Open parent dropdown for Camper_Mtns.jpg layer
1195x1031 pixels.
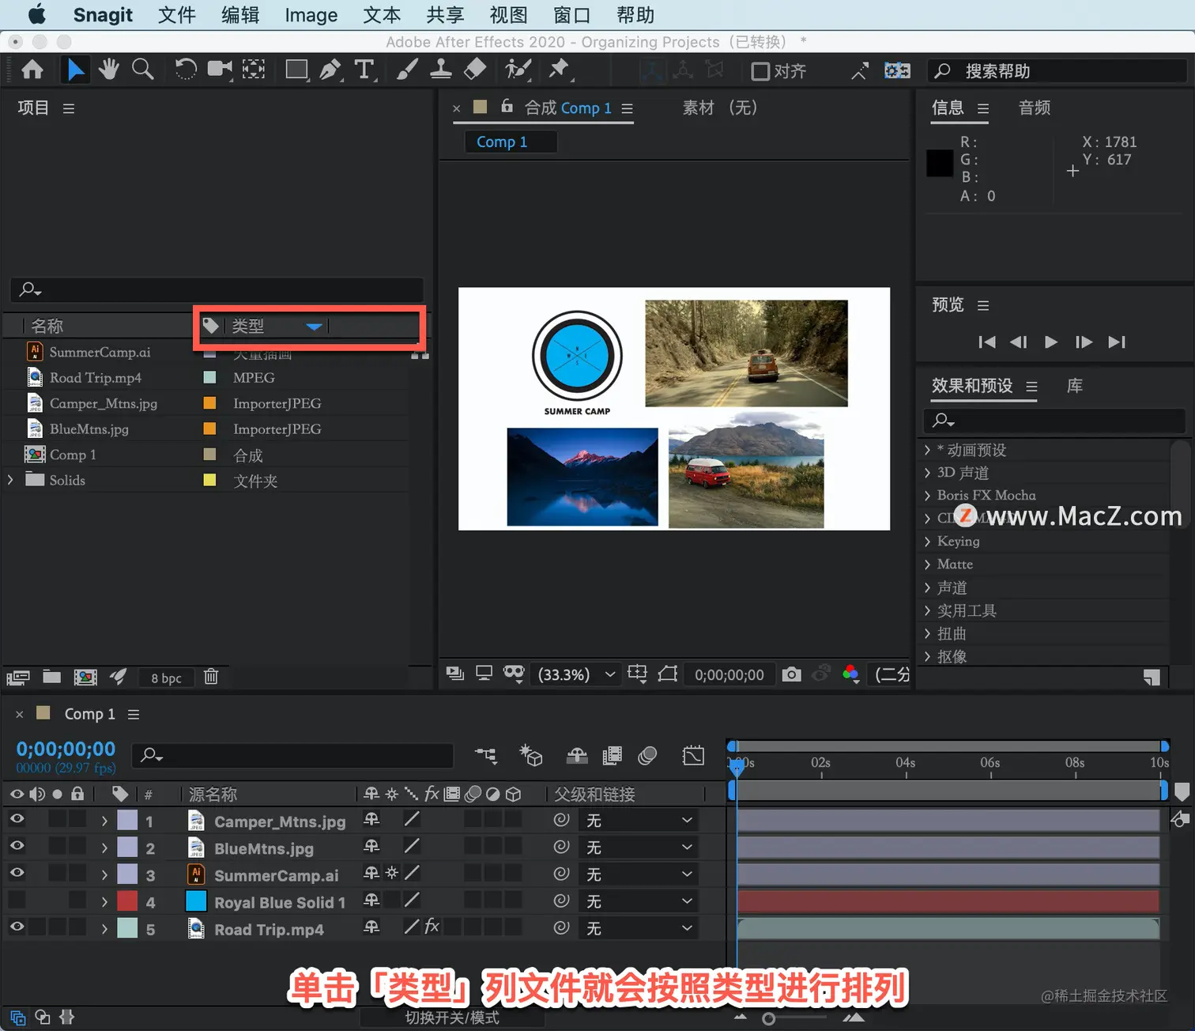(x=639, y=821)
